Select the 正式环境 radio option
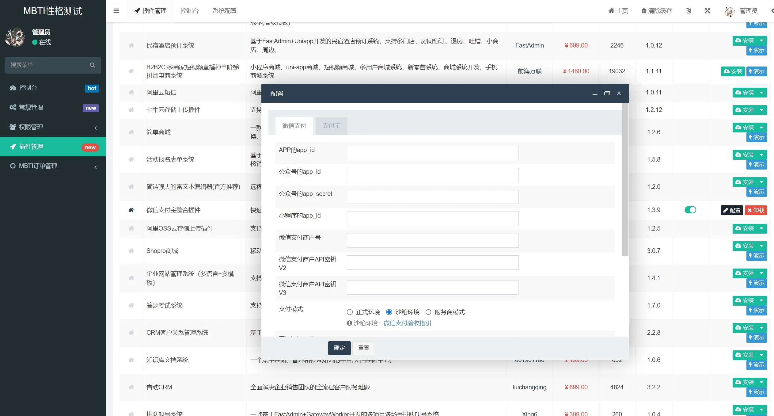 coord(349,312)
